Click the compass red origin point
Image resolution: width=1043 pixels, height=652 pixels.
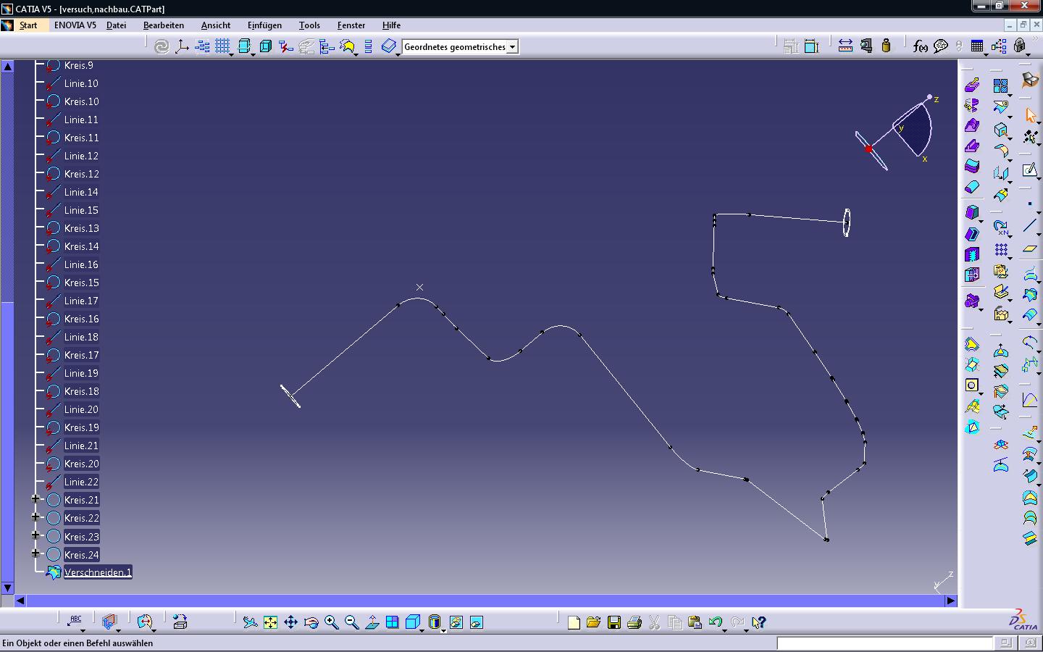coord(868,149)
